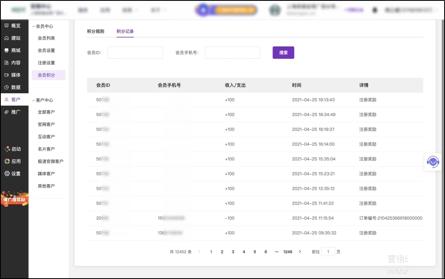
Task: Select 会员列表 in the side menu
Action: (x=46, y=38)
